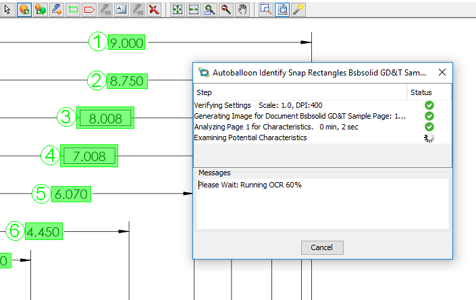Choose the red tag shape tool
Screen dimensions: 476x300
[x=89, y=9]
